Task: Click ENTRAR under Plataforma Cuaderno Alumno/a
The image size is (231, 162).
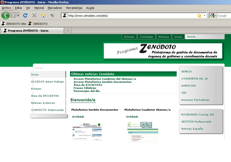Action: (132, 117)
